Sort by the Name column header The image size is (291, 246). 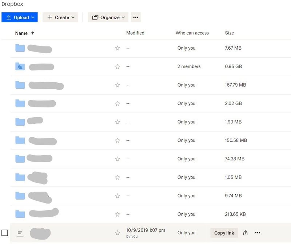21,33
